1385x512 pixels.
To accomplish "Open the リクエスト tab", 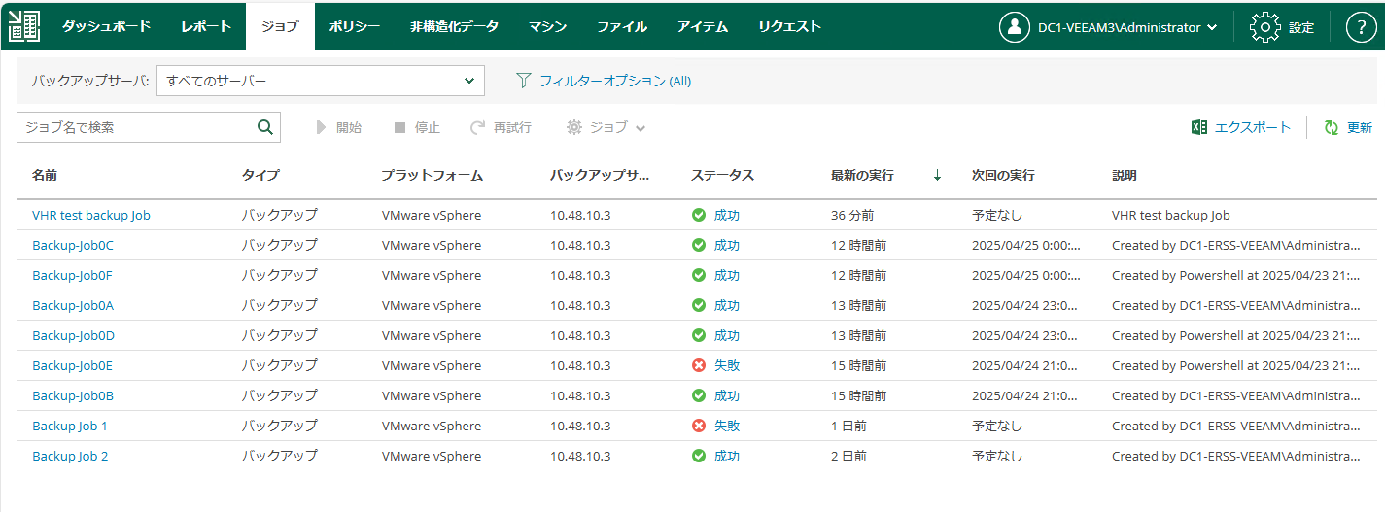I will click(x=789, y=26).
